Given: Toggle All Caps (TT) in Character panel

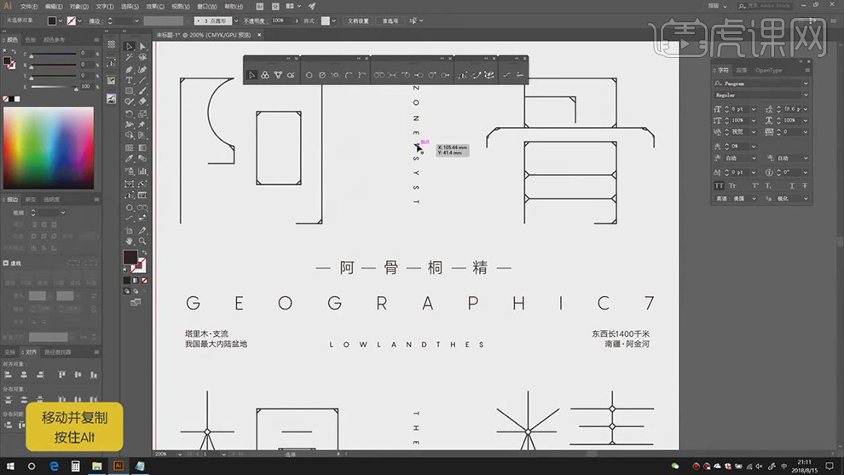Looking at the screenshot, I should coord(720,185).
